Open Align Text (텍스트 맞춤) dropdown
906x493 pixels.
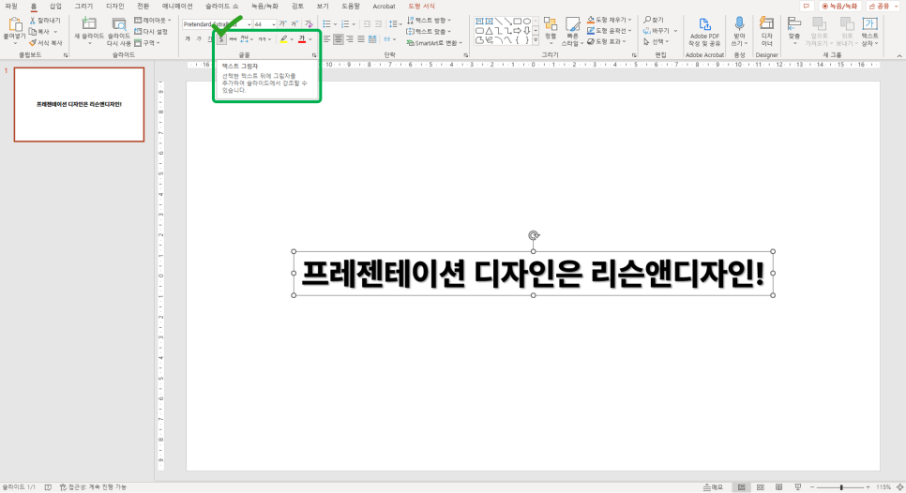429,32
